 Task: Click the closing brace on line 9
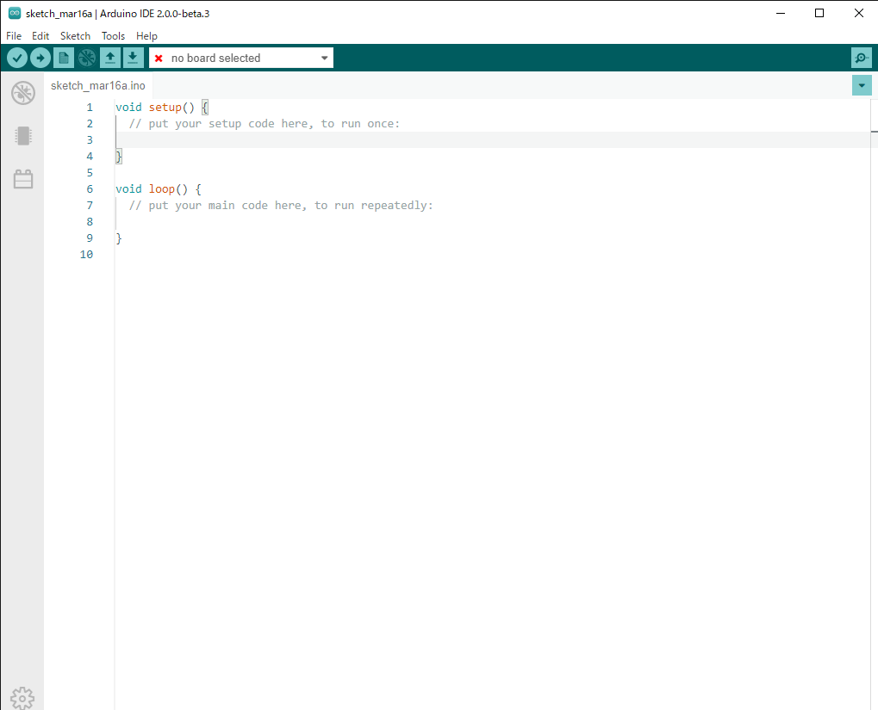pyautogui.click(x=119, y=238)
